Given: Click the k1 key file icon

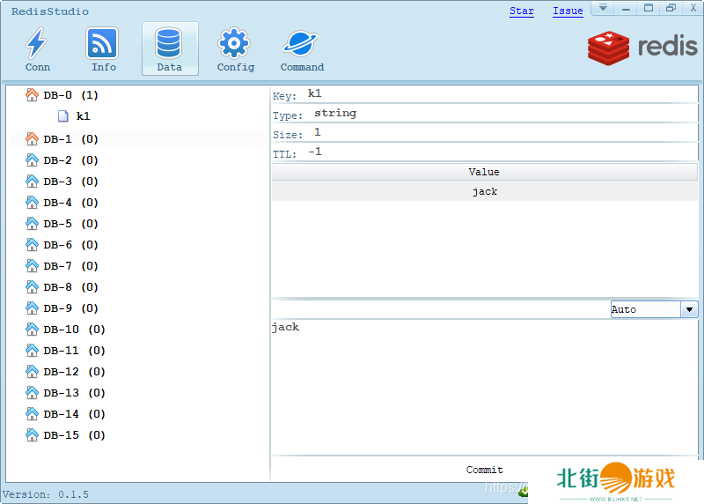Looking at the screenshot, I should click(x=63, y=115).
